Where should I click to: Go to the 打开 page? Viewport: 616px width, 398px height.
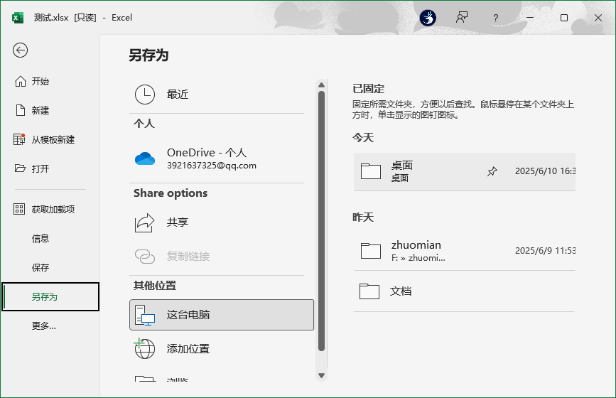point(50,168)
